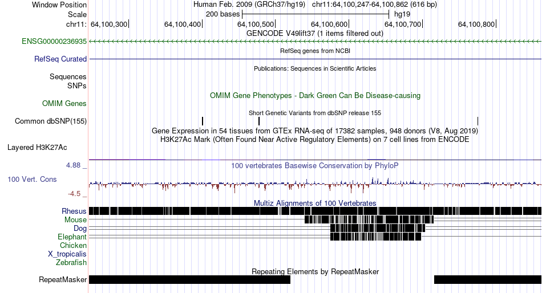Image resolution: width=542 pixels, height=293 pixels.
Task: Select the X_tropicalis alignment label
Action: [67, 254]
